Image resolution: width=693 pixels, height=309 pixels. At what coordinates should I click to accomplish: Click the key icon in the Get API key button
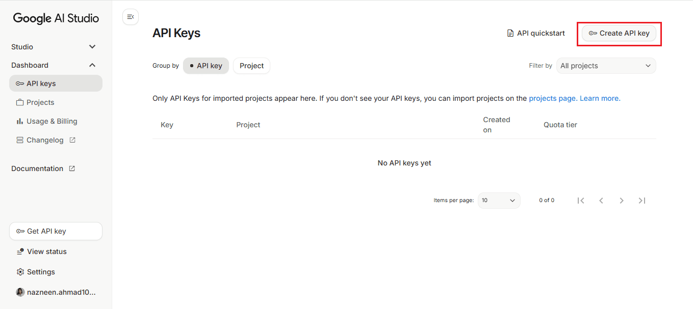click(x=20, y=231)
